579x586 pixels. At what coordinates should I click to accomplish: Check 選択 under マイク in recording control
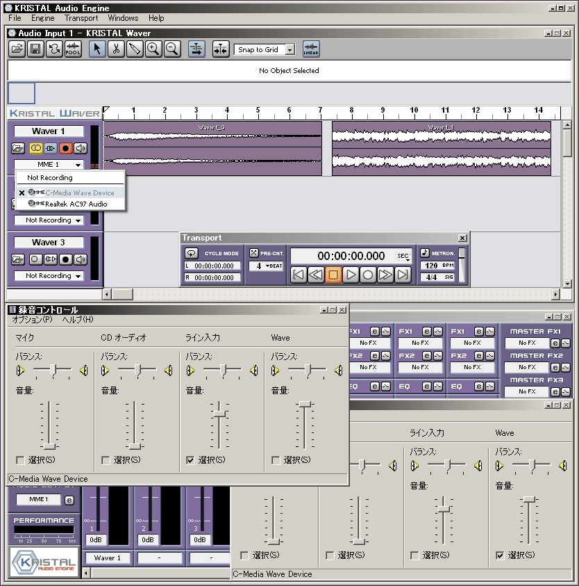point(20,460)
